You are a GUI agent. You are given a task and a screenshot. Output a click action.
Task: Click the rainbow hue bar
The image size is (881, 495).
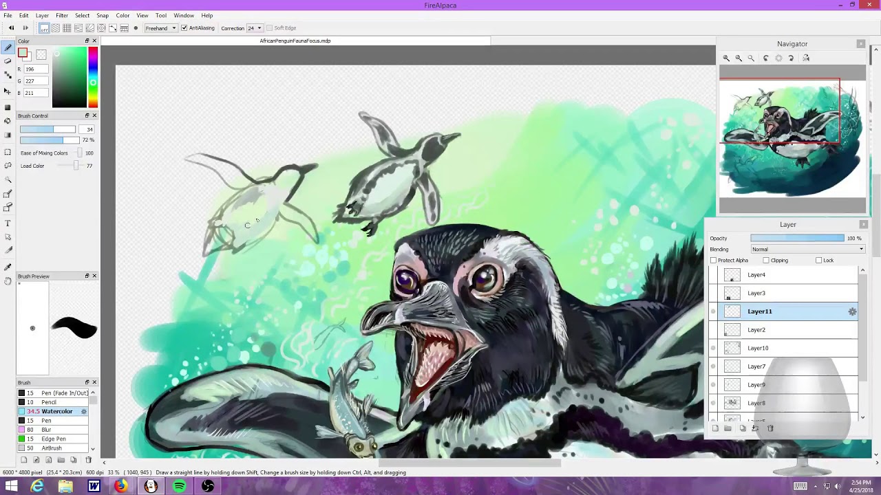[93, 77]
